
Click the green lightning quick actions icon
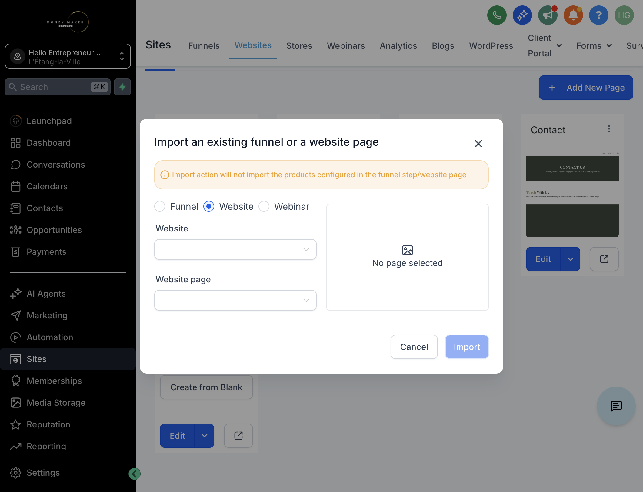122,87
